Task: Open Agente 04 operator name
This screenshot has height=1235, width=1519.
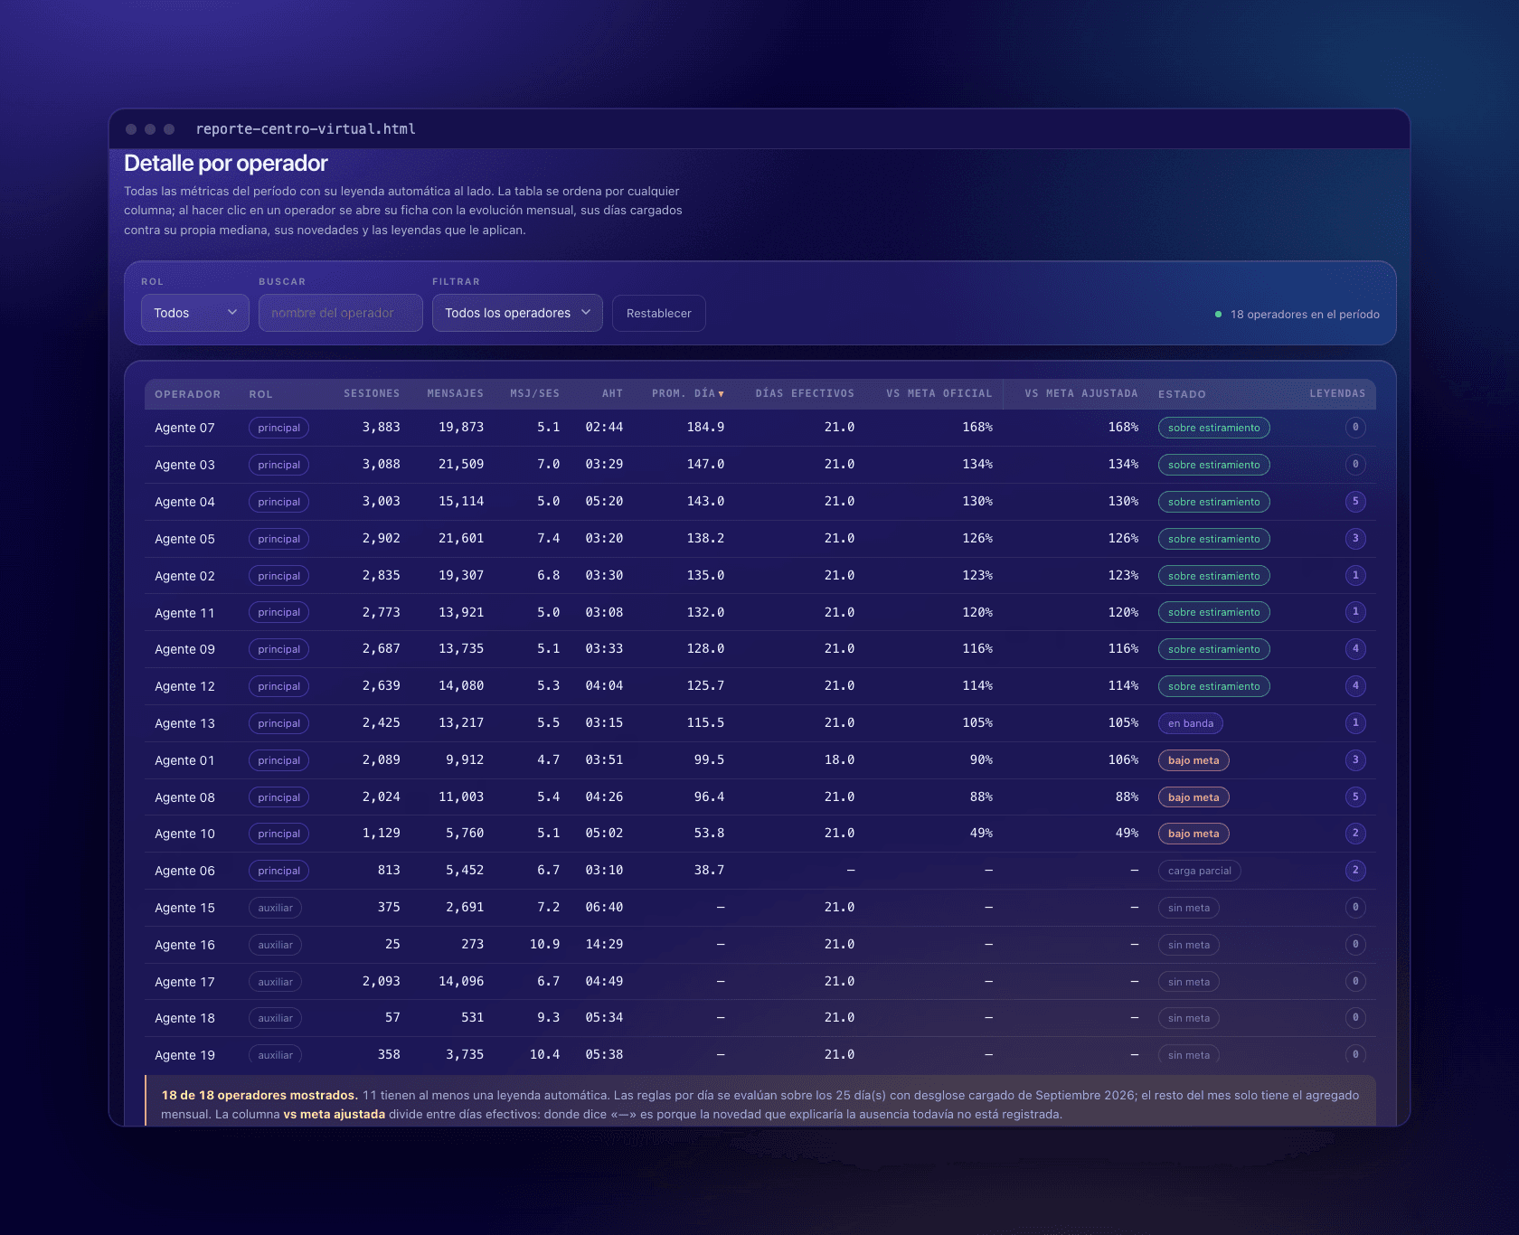Action: 184,502
